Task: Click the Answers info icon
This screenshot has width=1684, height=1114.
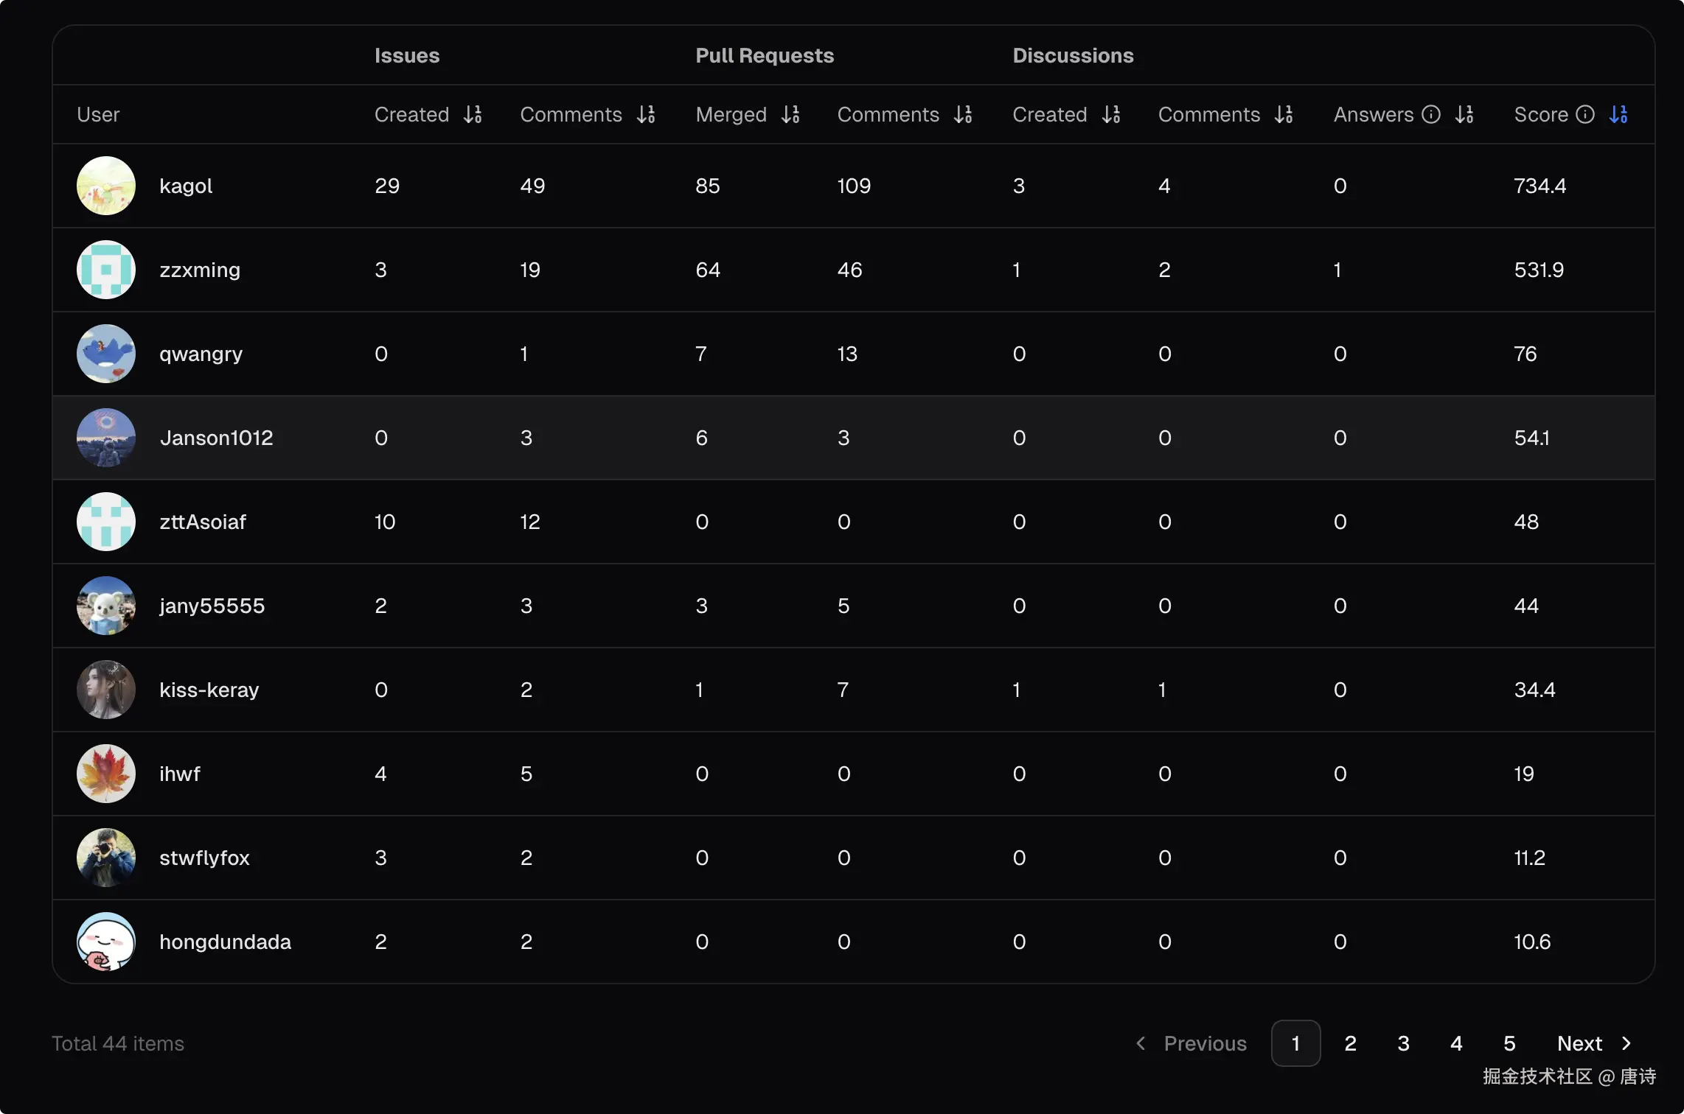Action: click(1431, 114)
